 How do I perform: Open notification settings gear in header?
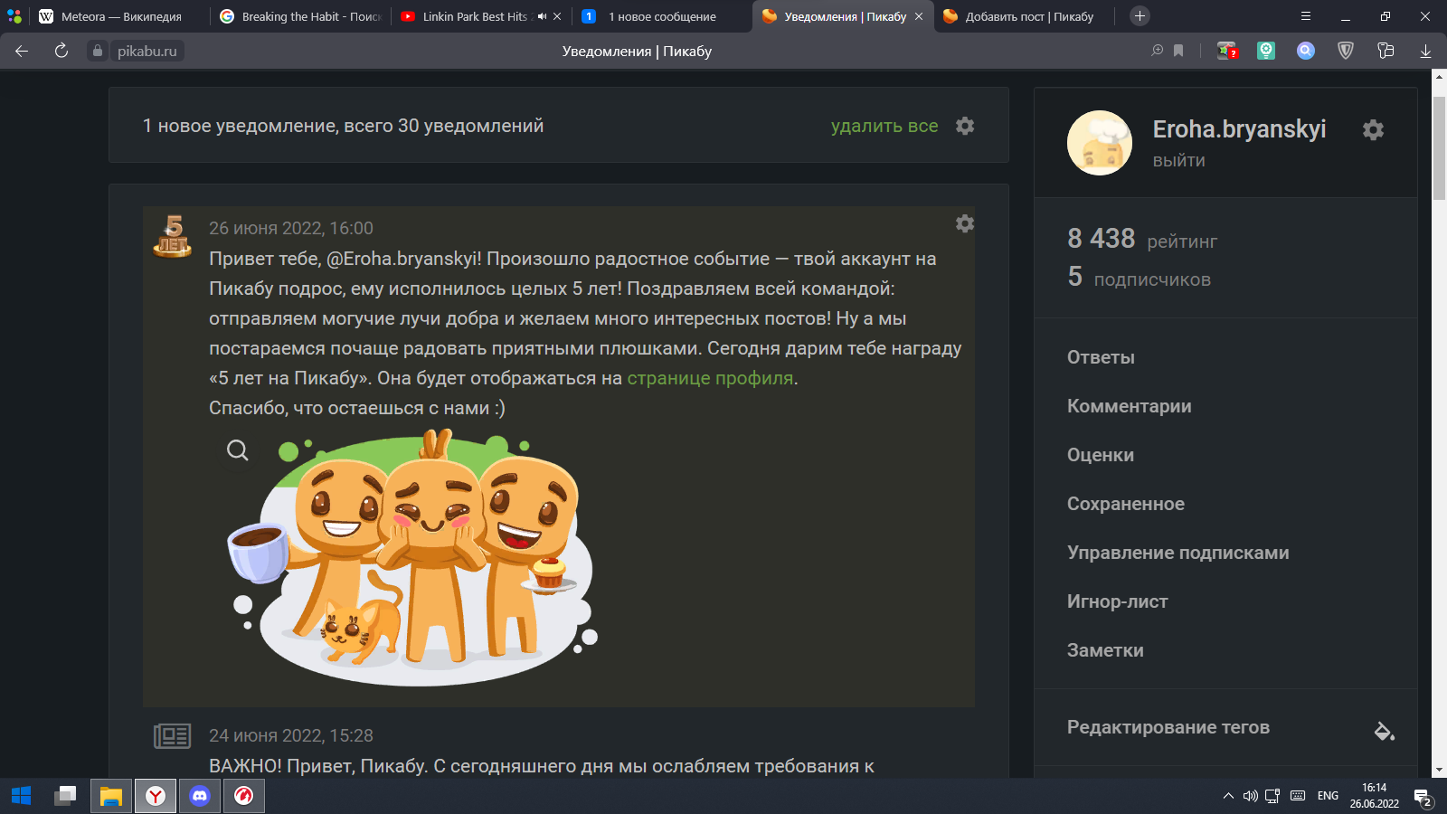[965, 126]
